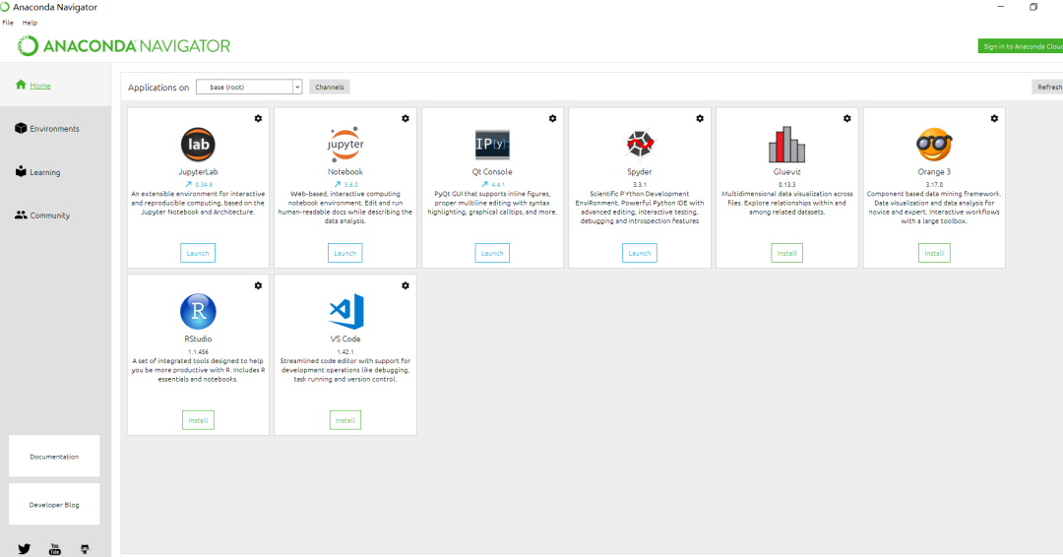
Task: Click the Applications on label
Action: pos(158,88)
